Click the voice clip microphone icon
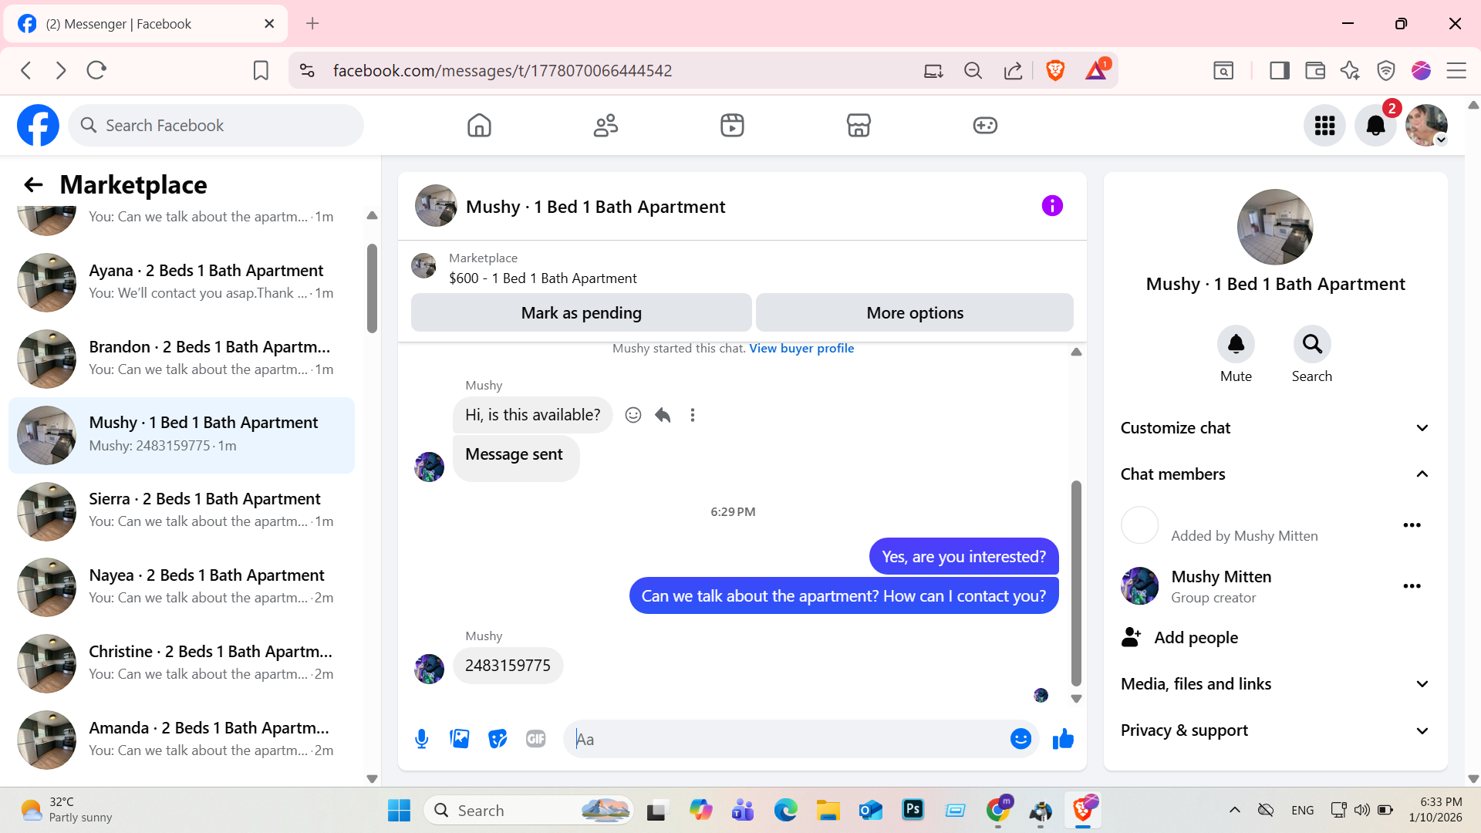1481x833 pixels. tap(421, 739)
